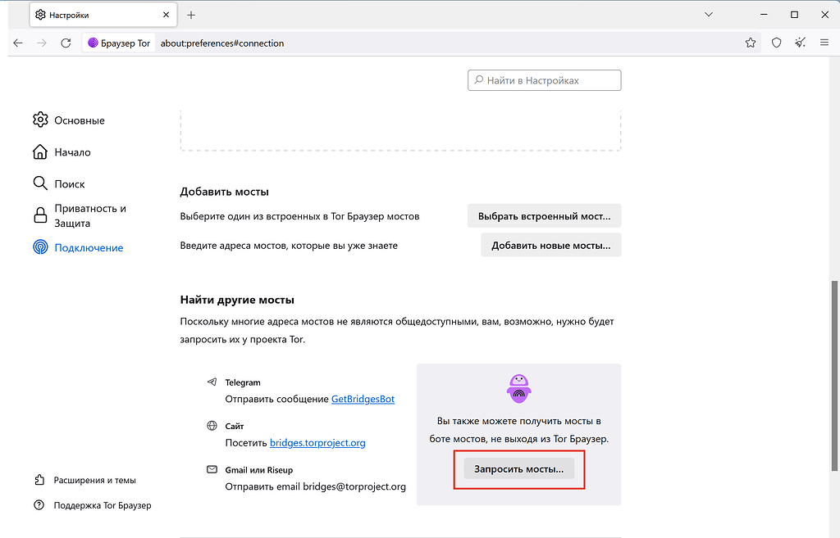Image resolution: width=840 pixels, height=538 pixels.
Task: Open the hamburger application menu
Action: coord(824,43)
